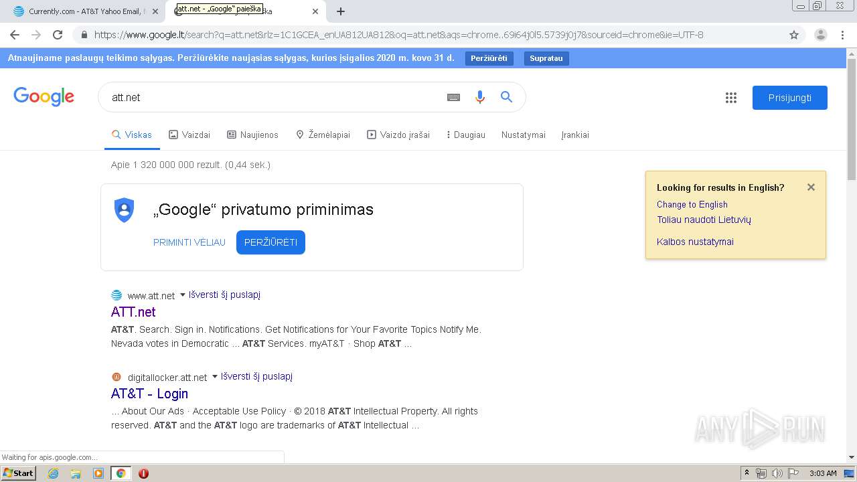
Task: Expand the Daugiau more menu
Action: click(465, 135)
